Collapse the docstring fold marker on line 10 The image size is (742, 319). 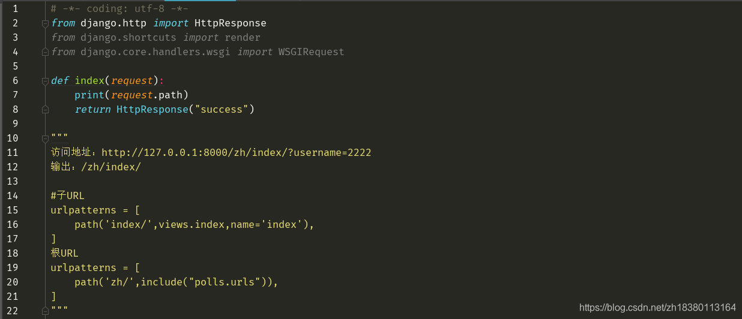point(45,139)
